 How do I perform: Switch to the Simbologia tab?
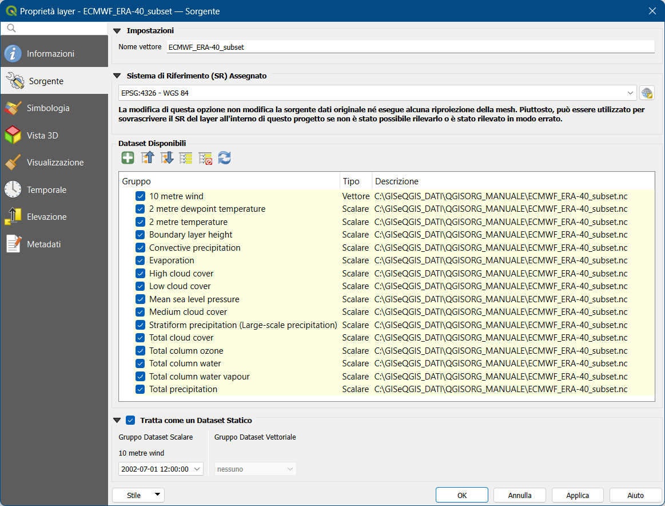click(54, 108)
